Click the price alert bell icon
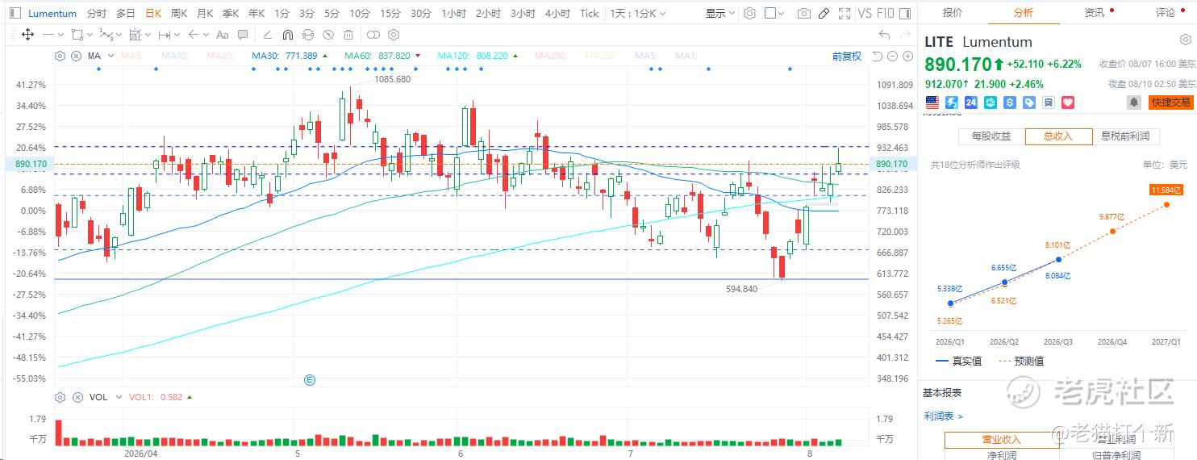 pyautogui.click(x=1134, y=102)
